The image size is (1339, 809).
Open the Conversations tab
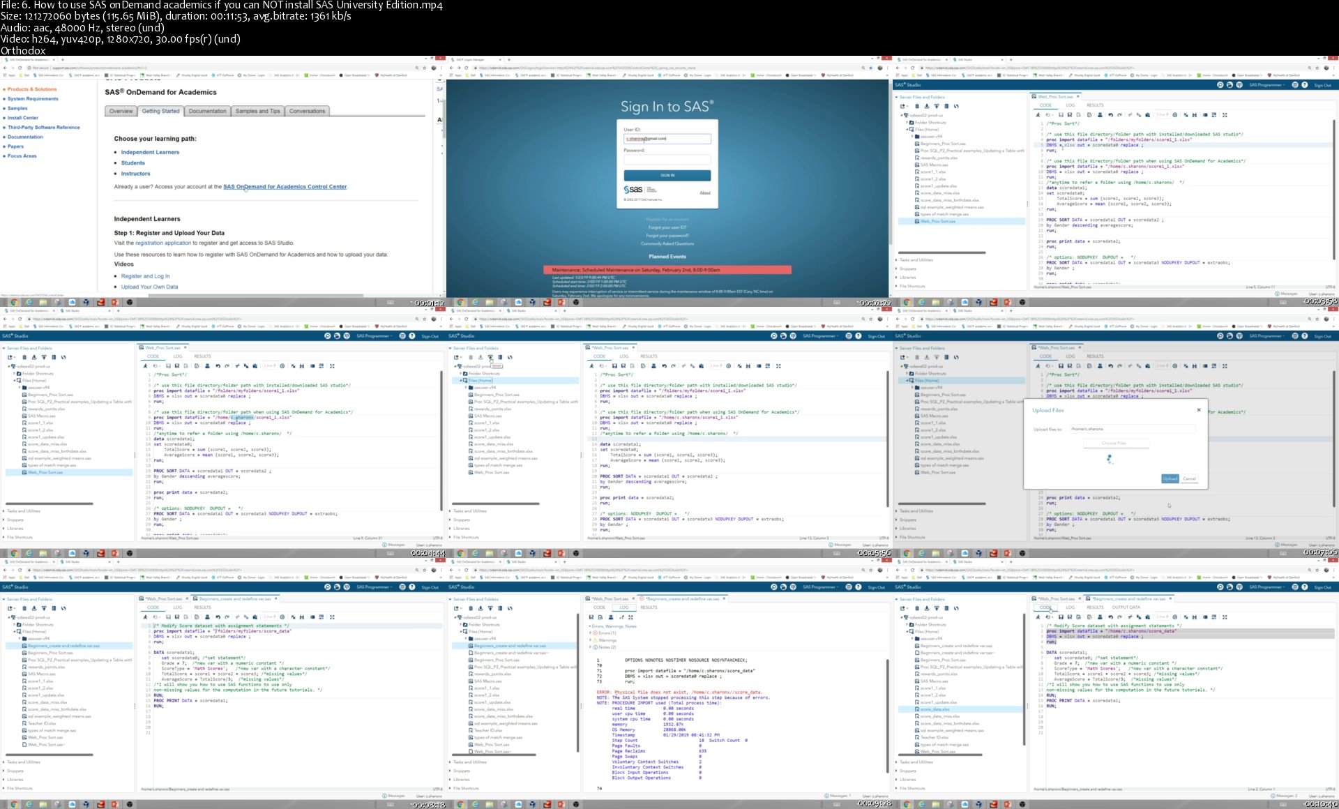307,111
